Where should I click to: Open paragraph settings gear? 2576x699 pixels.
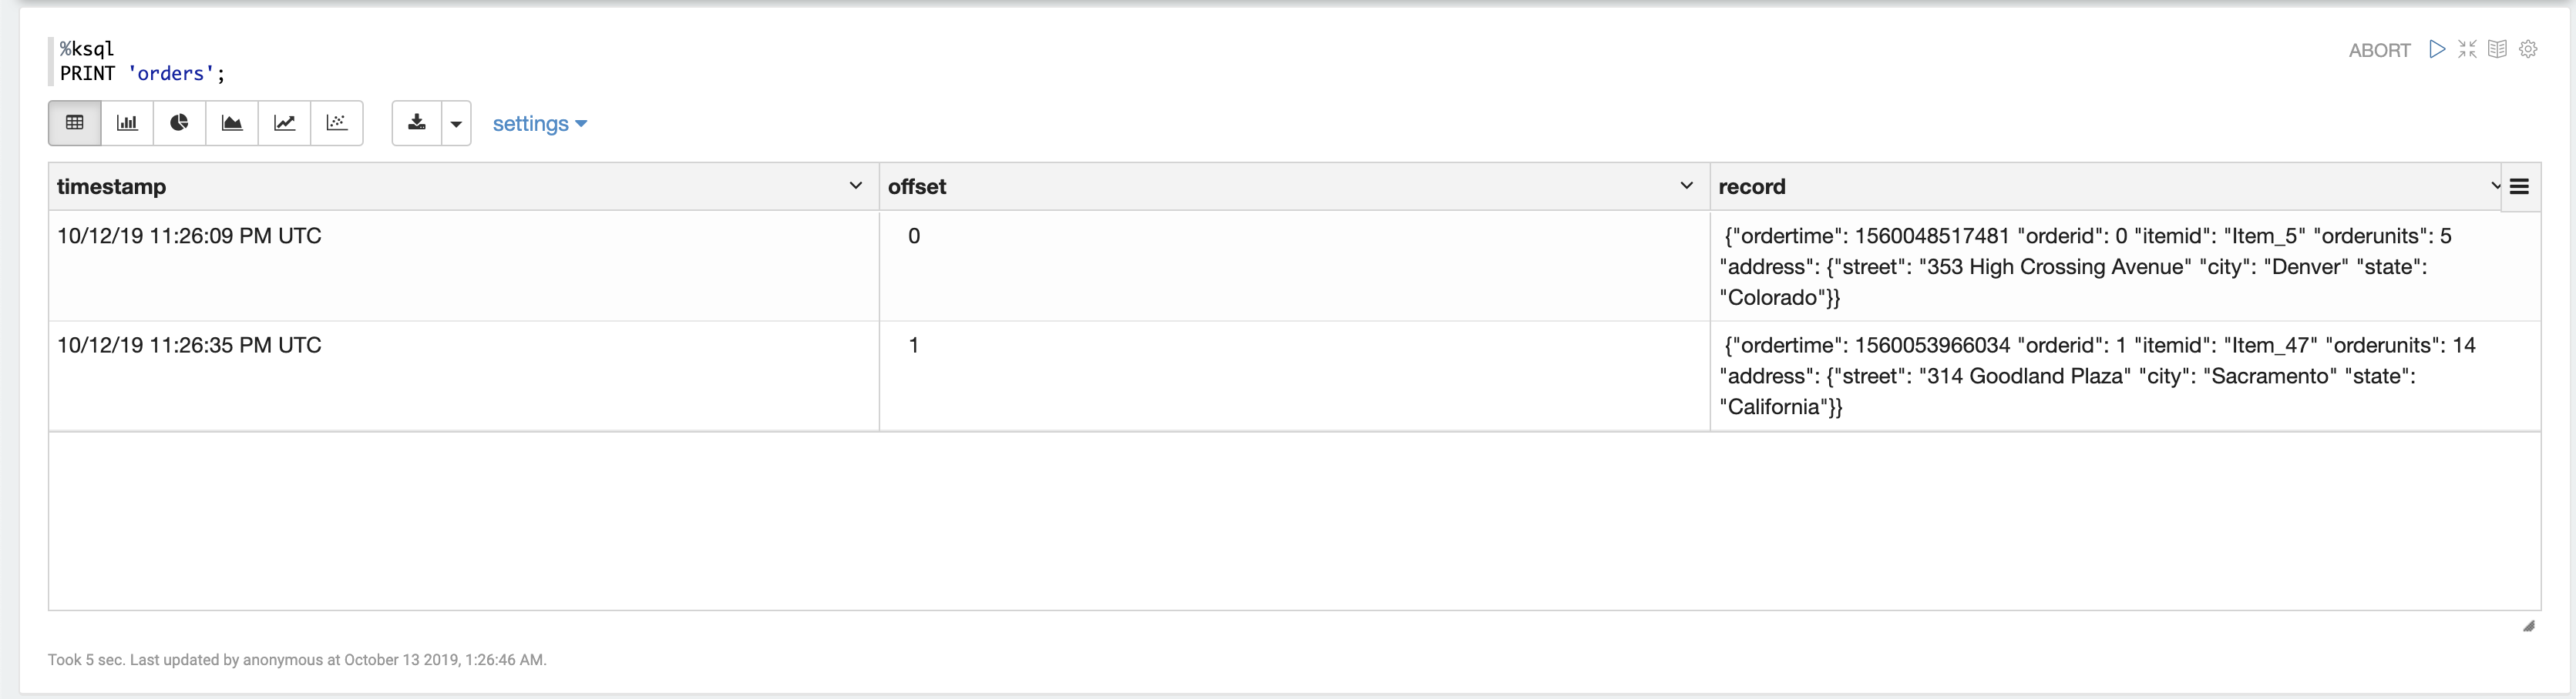[2528, 49]
